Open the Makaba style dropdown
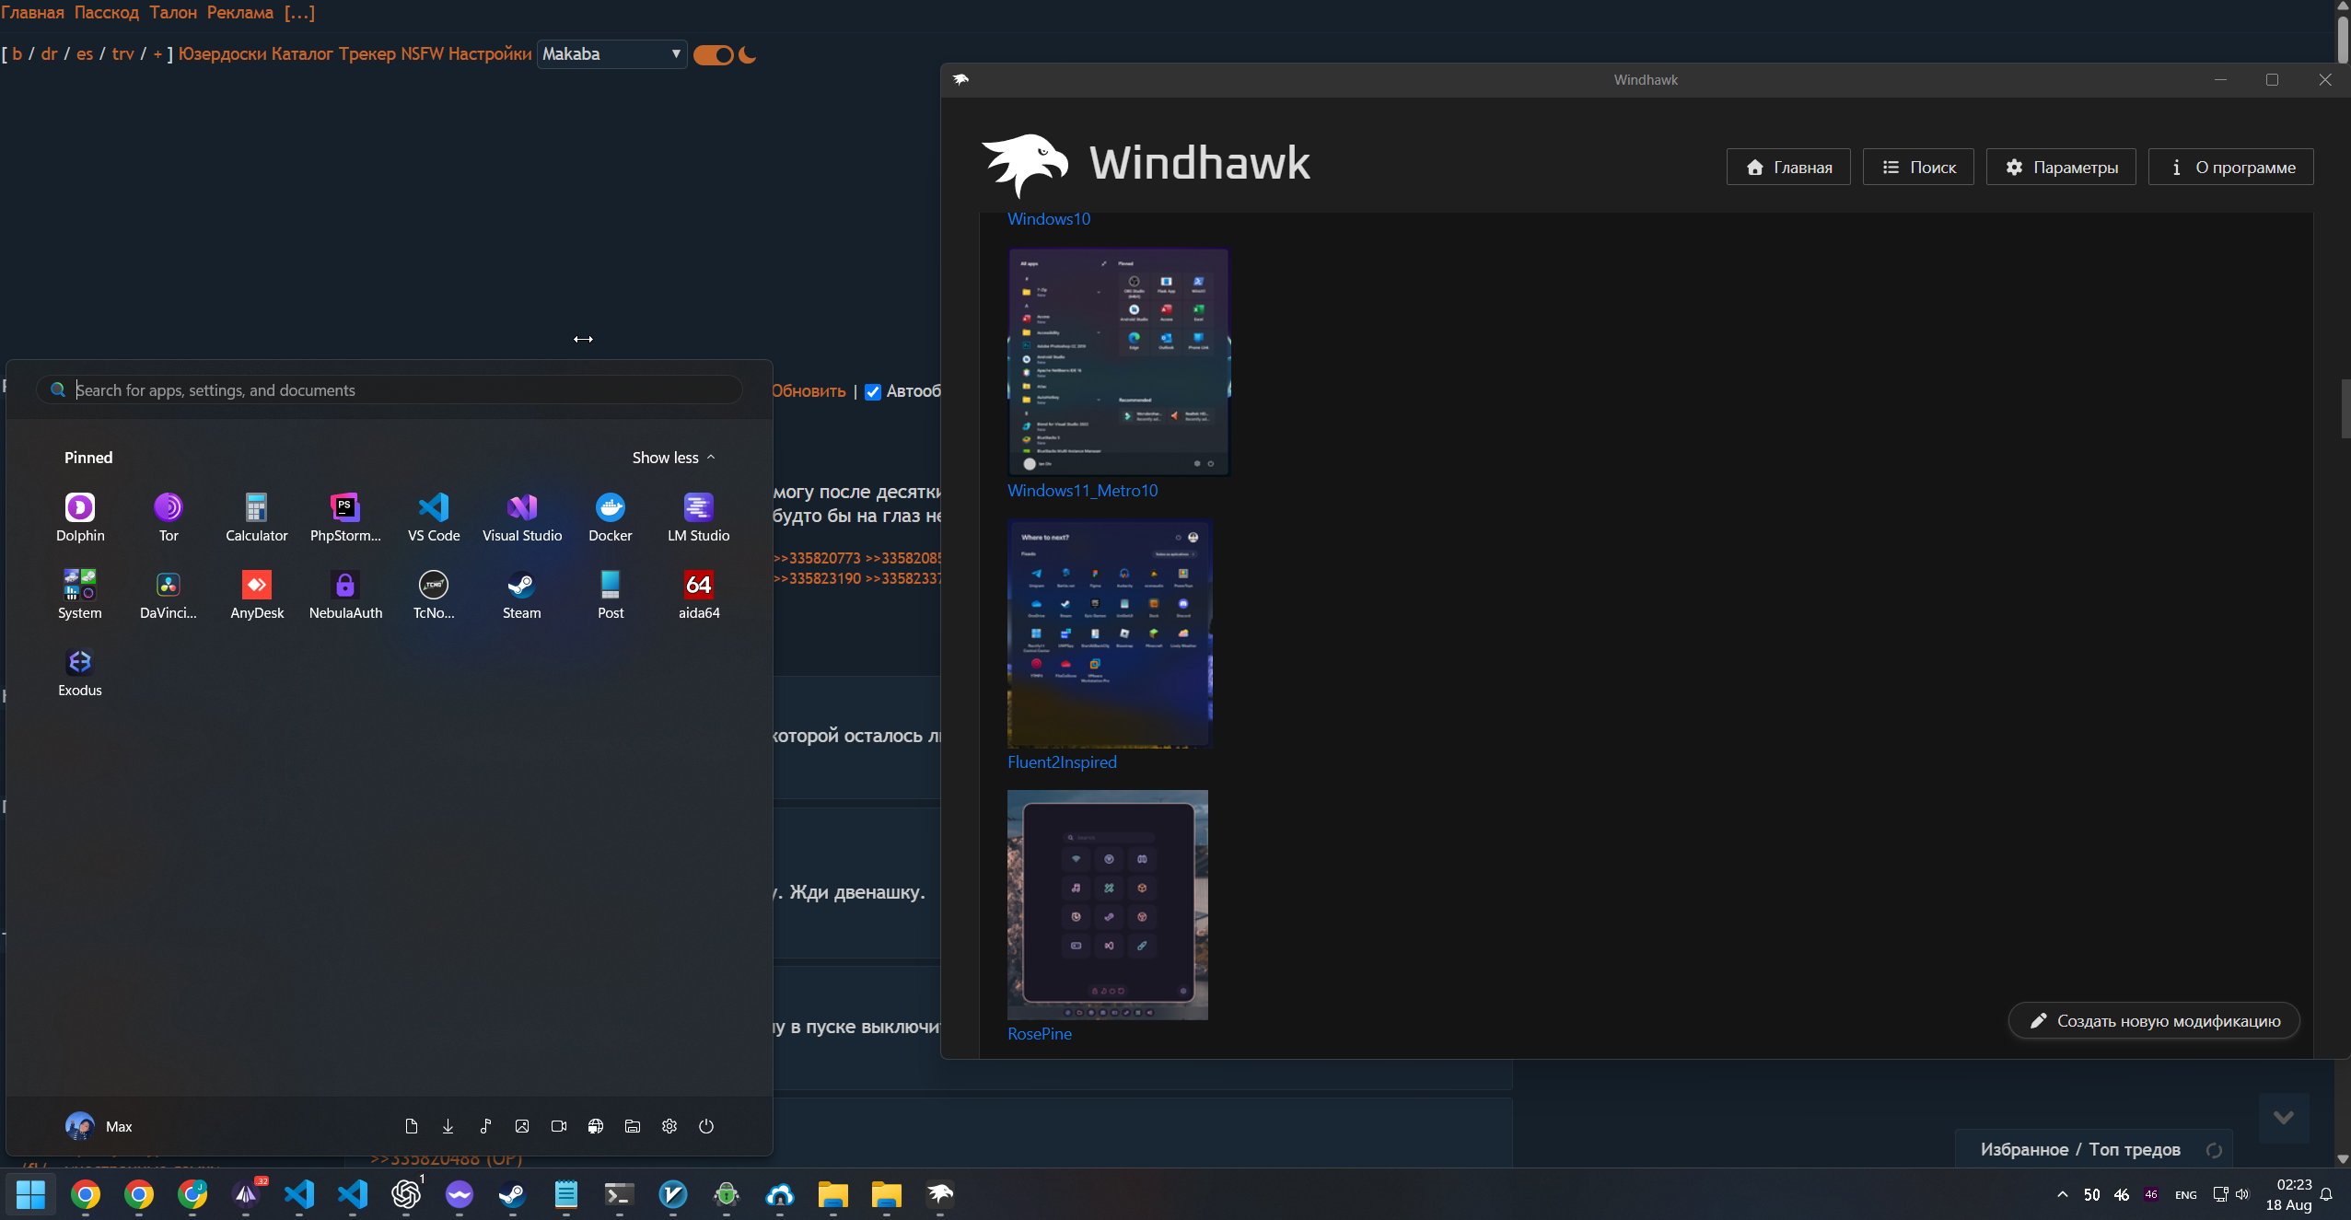Image resolution: width=2351 pixels, height=1220 pixels. pyautogui.click(x=612, y=54)
